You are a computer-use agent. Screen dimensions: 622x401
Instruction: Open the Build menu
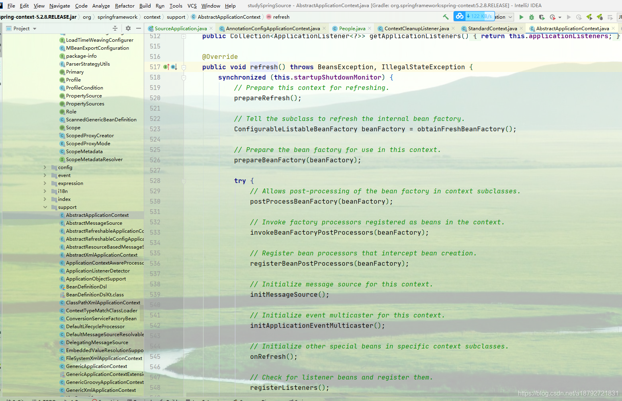click(x=145, y=6)
